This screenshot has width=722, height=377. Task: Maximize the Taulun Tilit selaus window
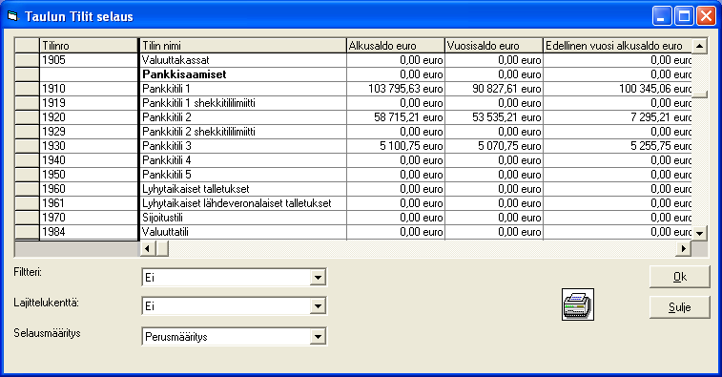tap(684, 16)
